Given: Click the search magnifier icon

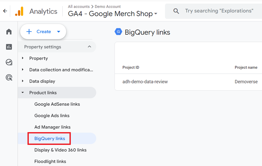Looking at the screenshot, I should tap(176, 11).
